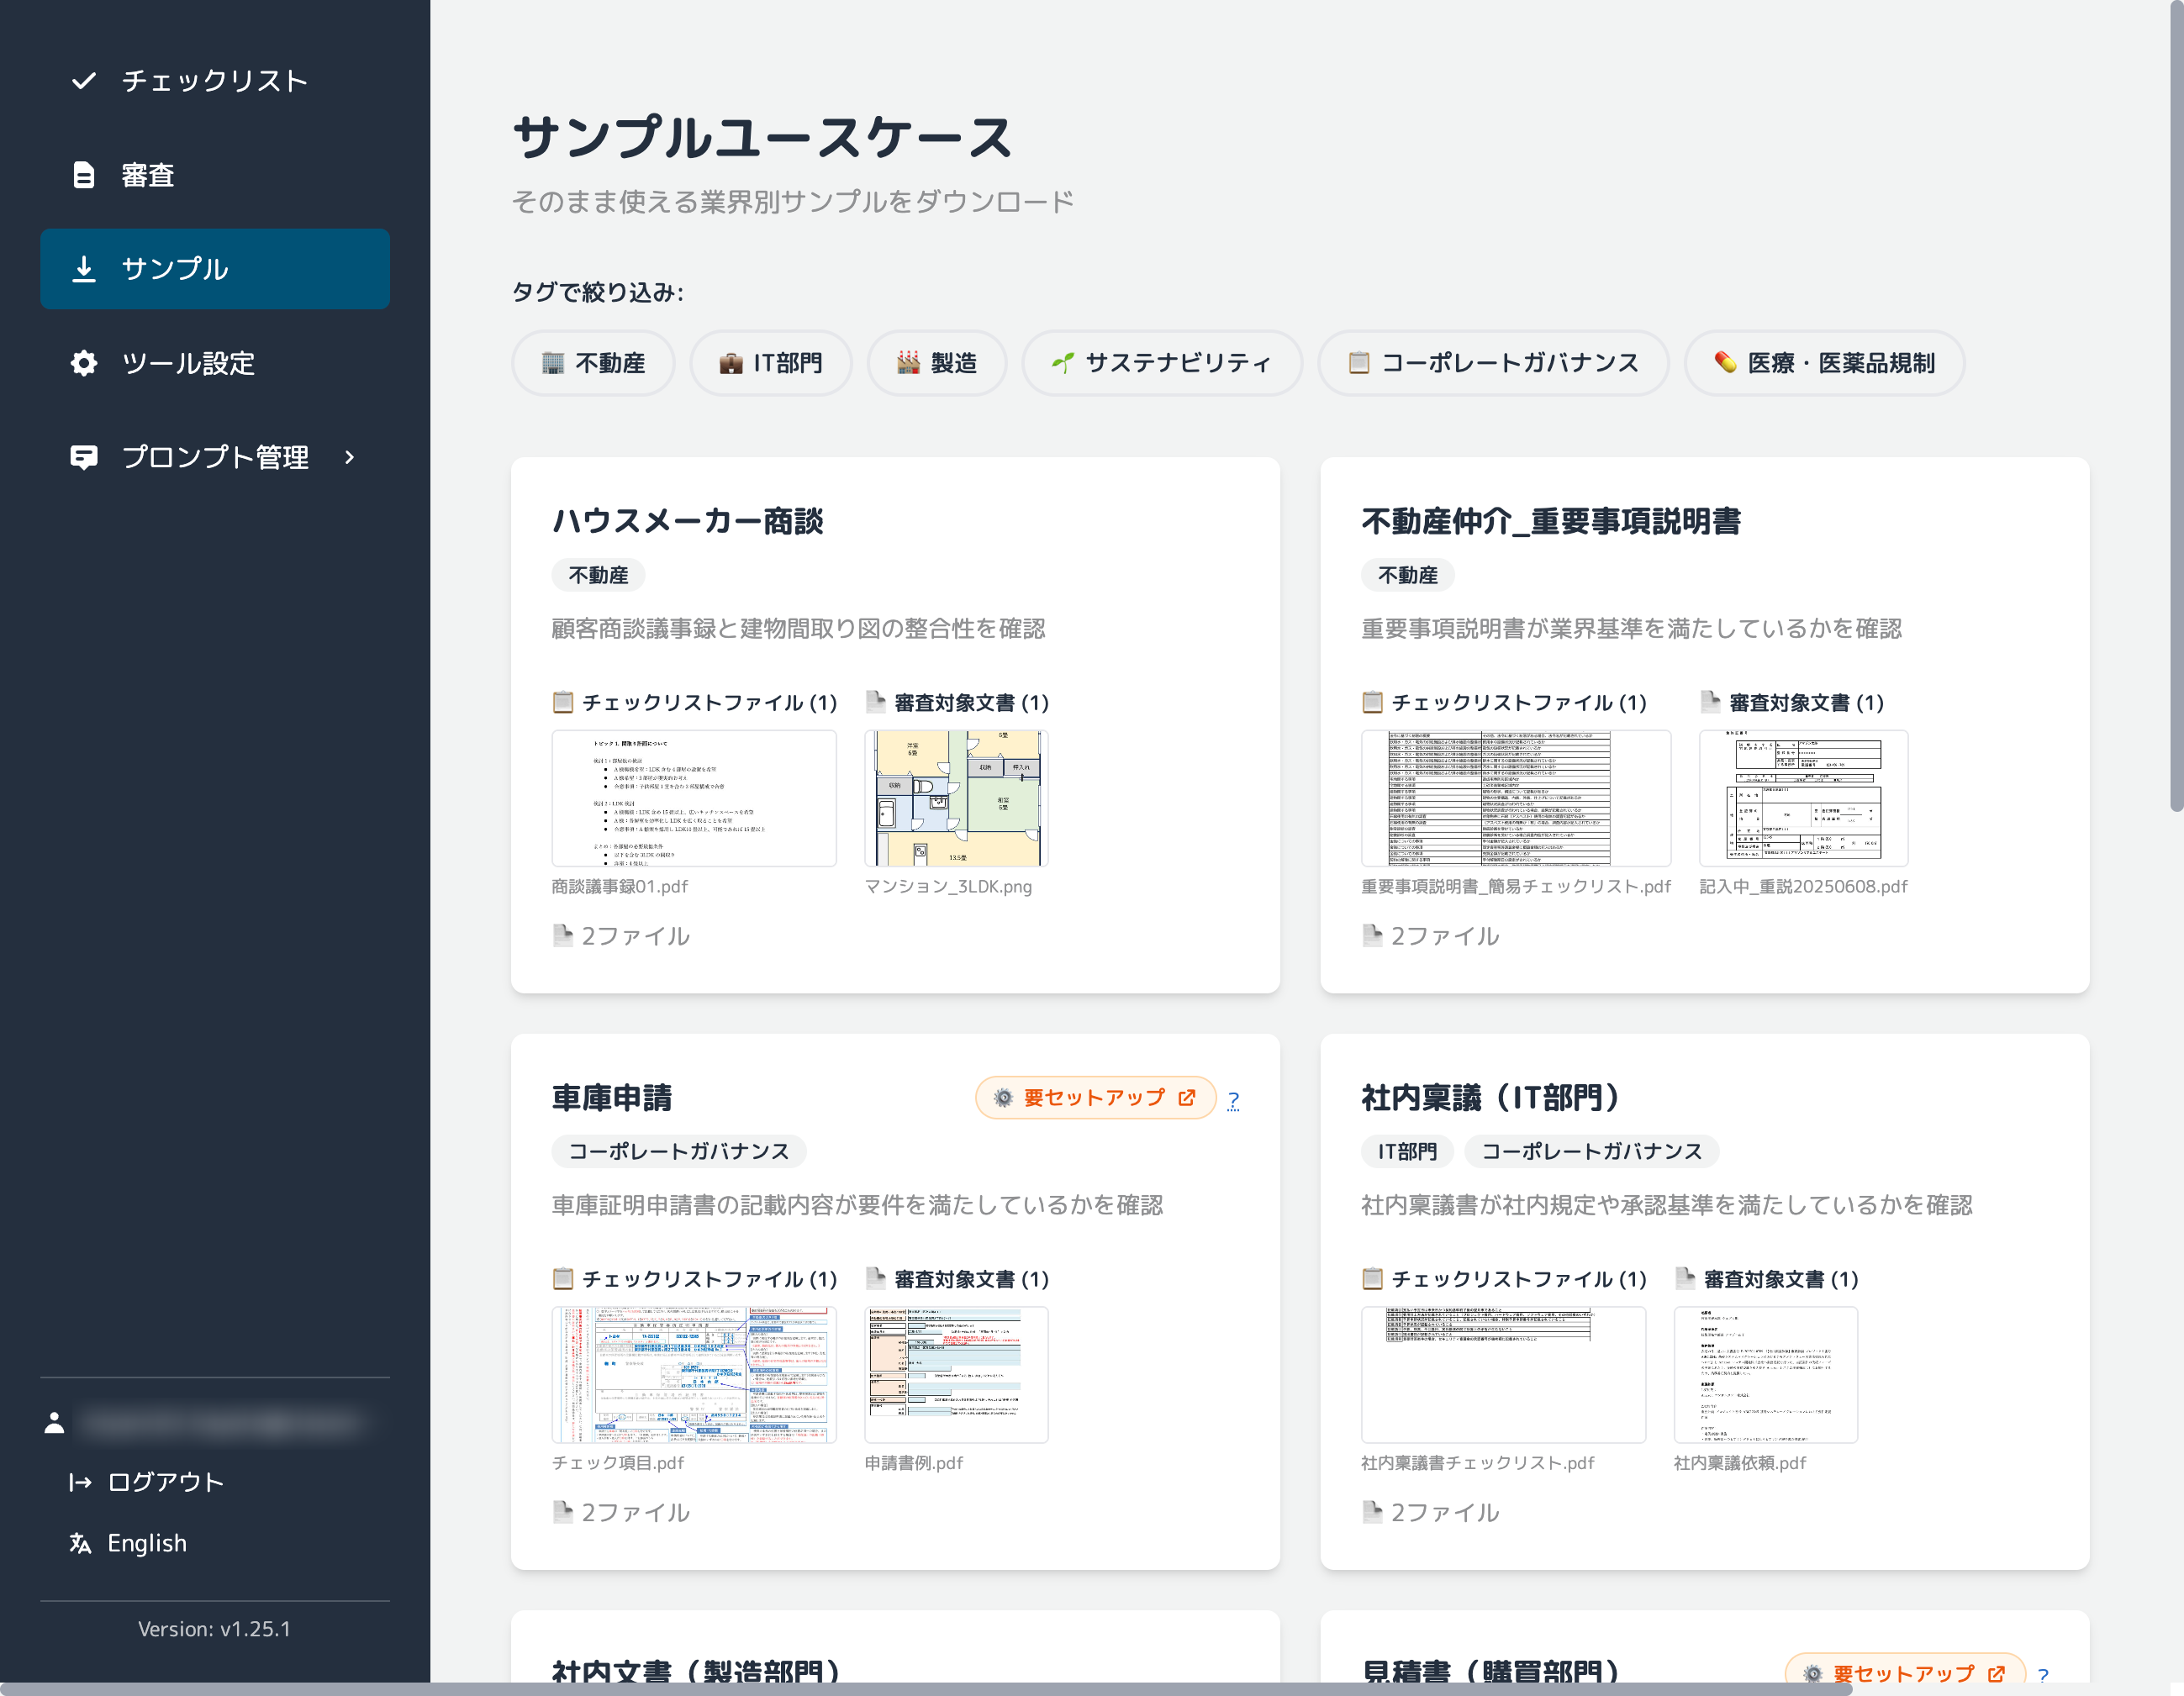Screen dimensions: 2184x1696
Task: Open floor plan thumbnail マンション_3LDK.png
Action: (x=956, y=798)
